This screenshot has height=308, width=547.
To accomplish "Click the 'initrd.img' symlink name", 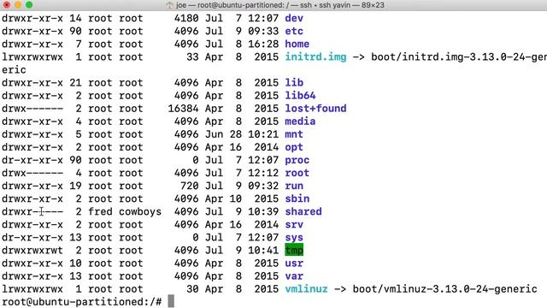I will 315,57.
